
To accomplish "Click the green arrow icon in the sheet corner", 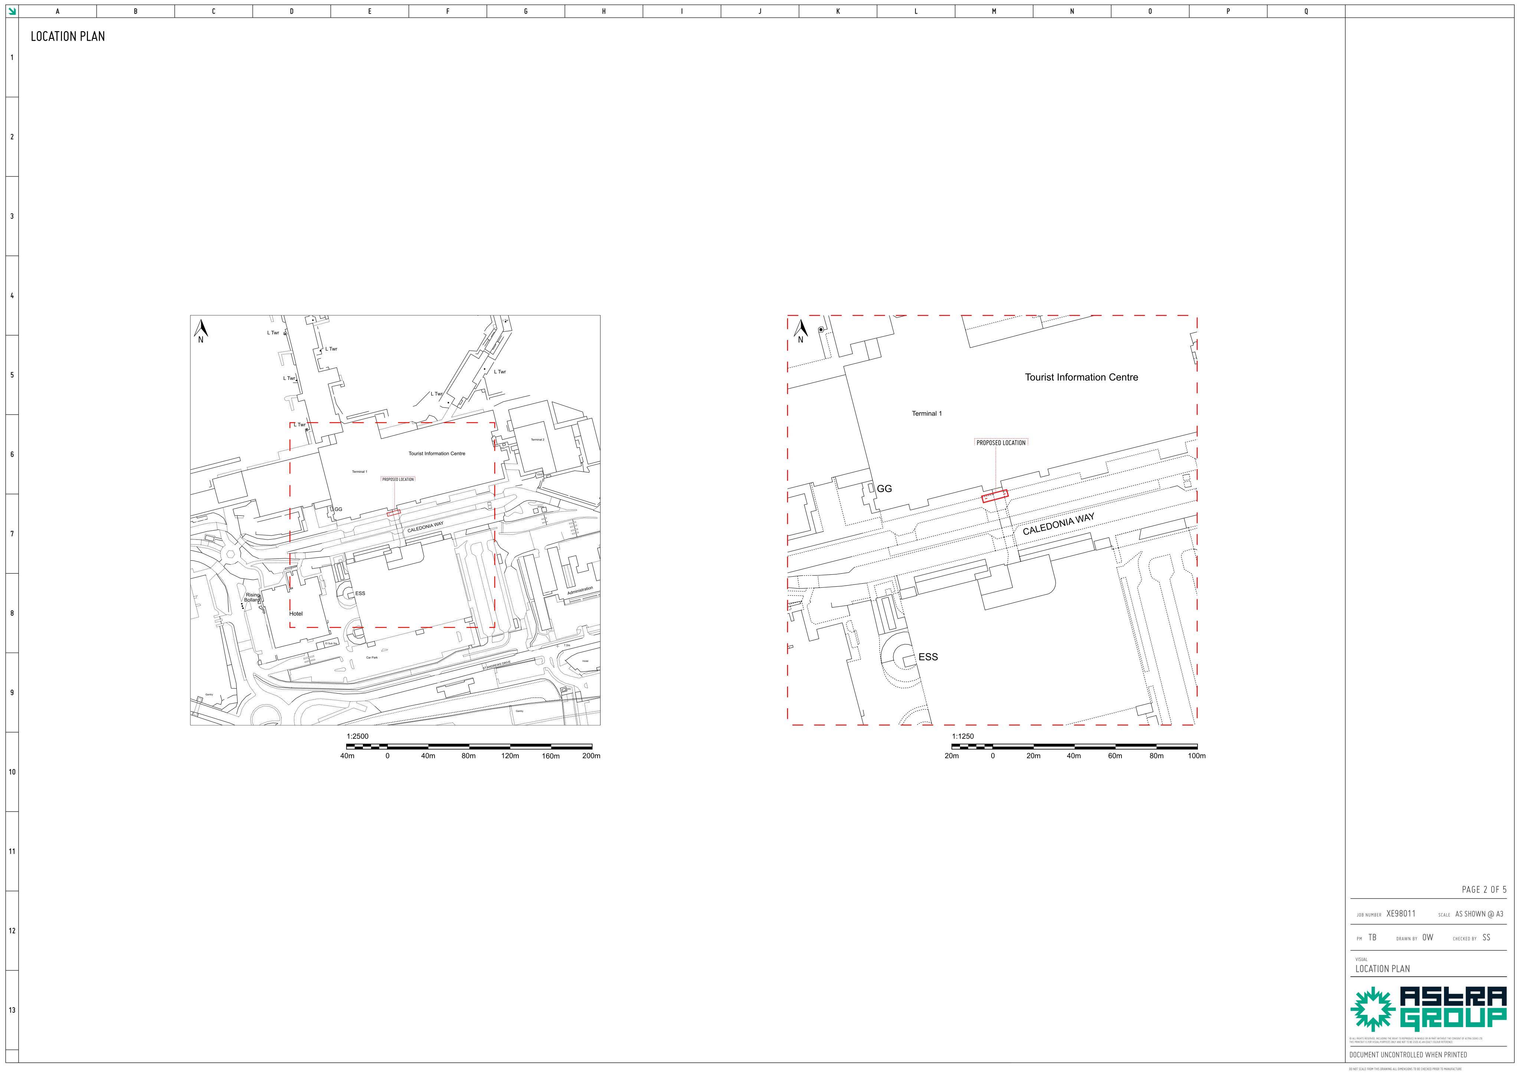I will coord(12,11).
